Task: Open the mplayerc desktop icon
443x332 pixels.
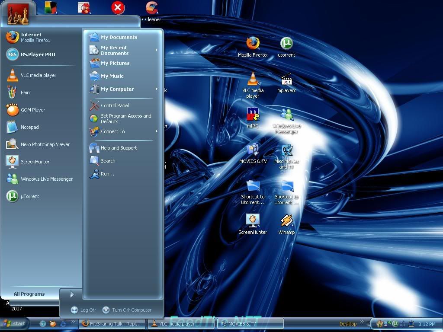Action: pos(286,83)
